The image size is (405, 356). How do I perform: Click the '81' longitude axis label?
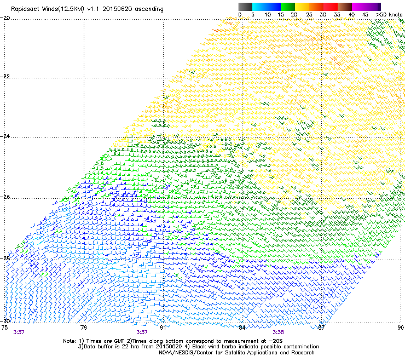(x=163, y=328)
